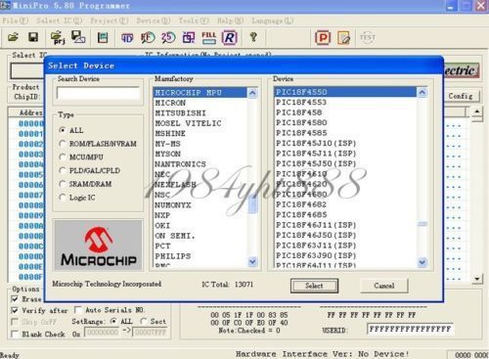Click the Select button
The height and width of the screenshot is (359, 489).
click(x=314, y=286)
